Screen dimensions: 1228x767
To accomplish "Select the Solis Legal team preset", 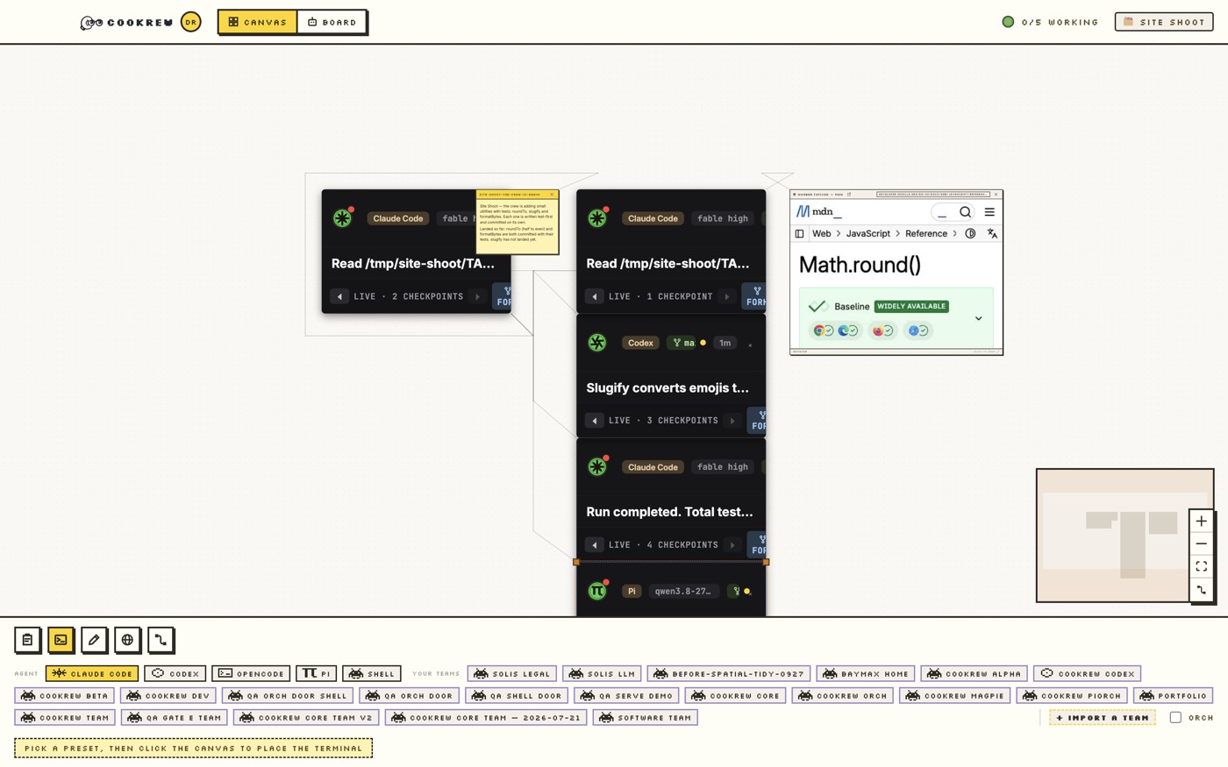I will [512, 673].
